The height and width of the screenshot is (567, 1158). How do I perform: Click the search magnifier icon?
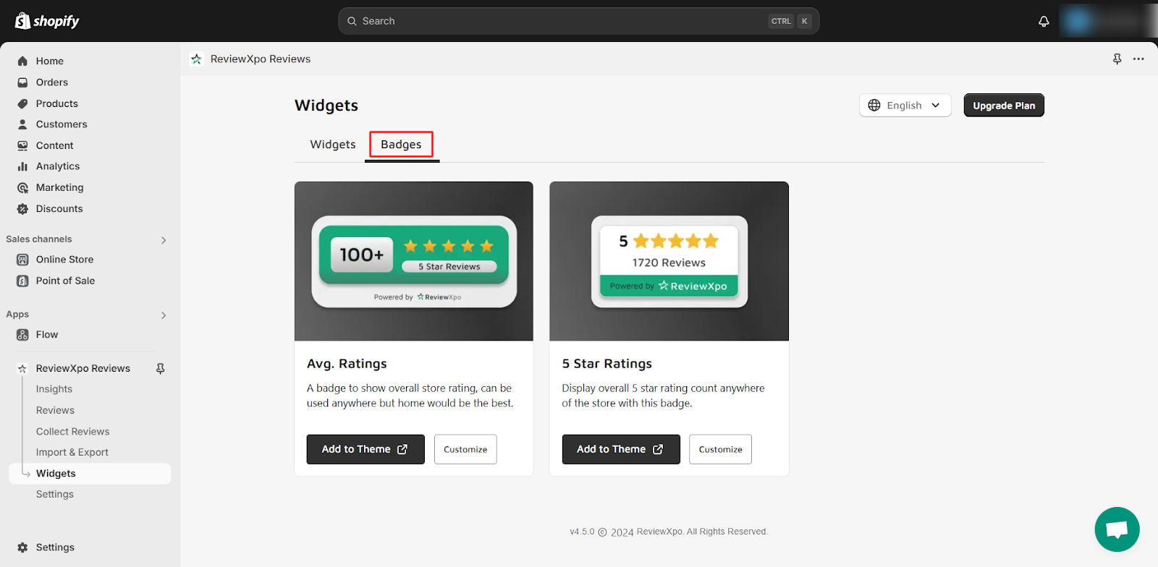click(352, 21)
